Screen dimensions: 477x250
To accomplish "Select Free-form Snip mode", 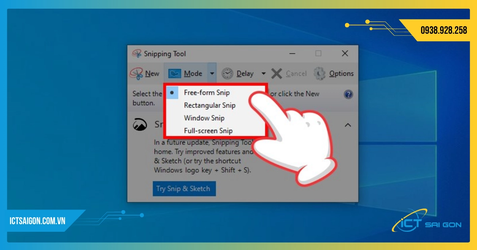I will 215,92.
